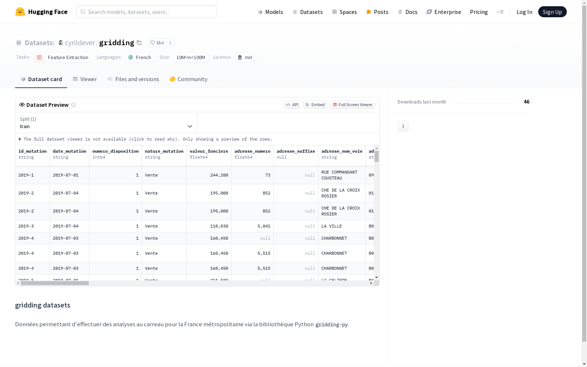The height and width of the screenshot is (367, 587).
Task: Open the Split train dropdown
Action: point(106,123)
